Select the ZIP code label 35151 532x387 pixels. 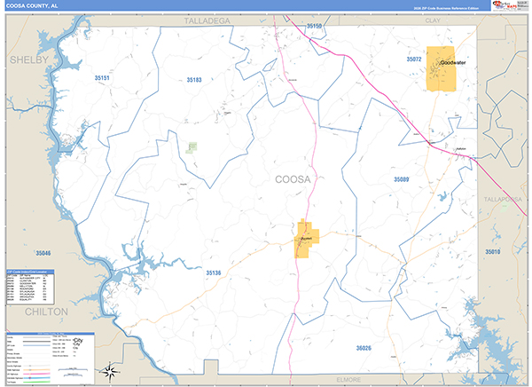pos(102,78)
